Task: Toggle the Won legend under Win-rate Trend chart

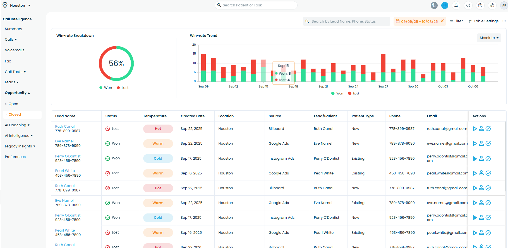Action: [x=337, y=93]
